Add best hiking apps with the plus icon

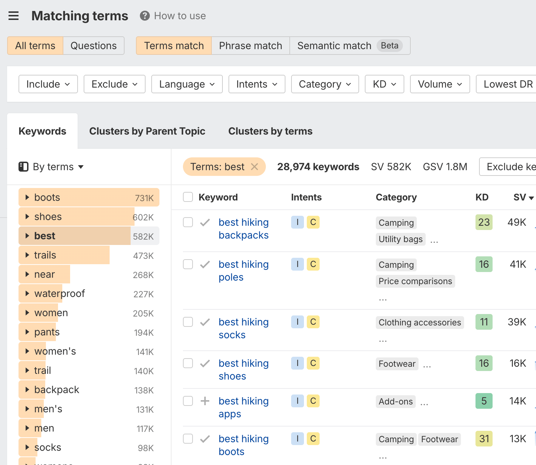click(x=205, y=401)
